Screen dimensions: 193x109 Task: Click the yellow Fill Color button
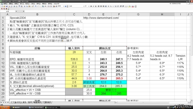(x=129, y=6)
